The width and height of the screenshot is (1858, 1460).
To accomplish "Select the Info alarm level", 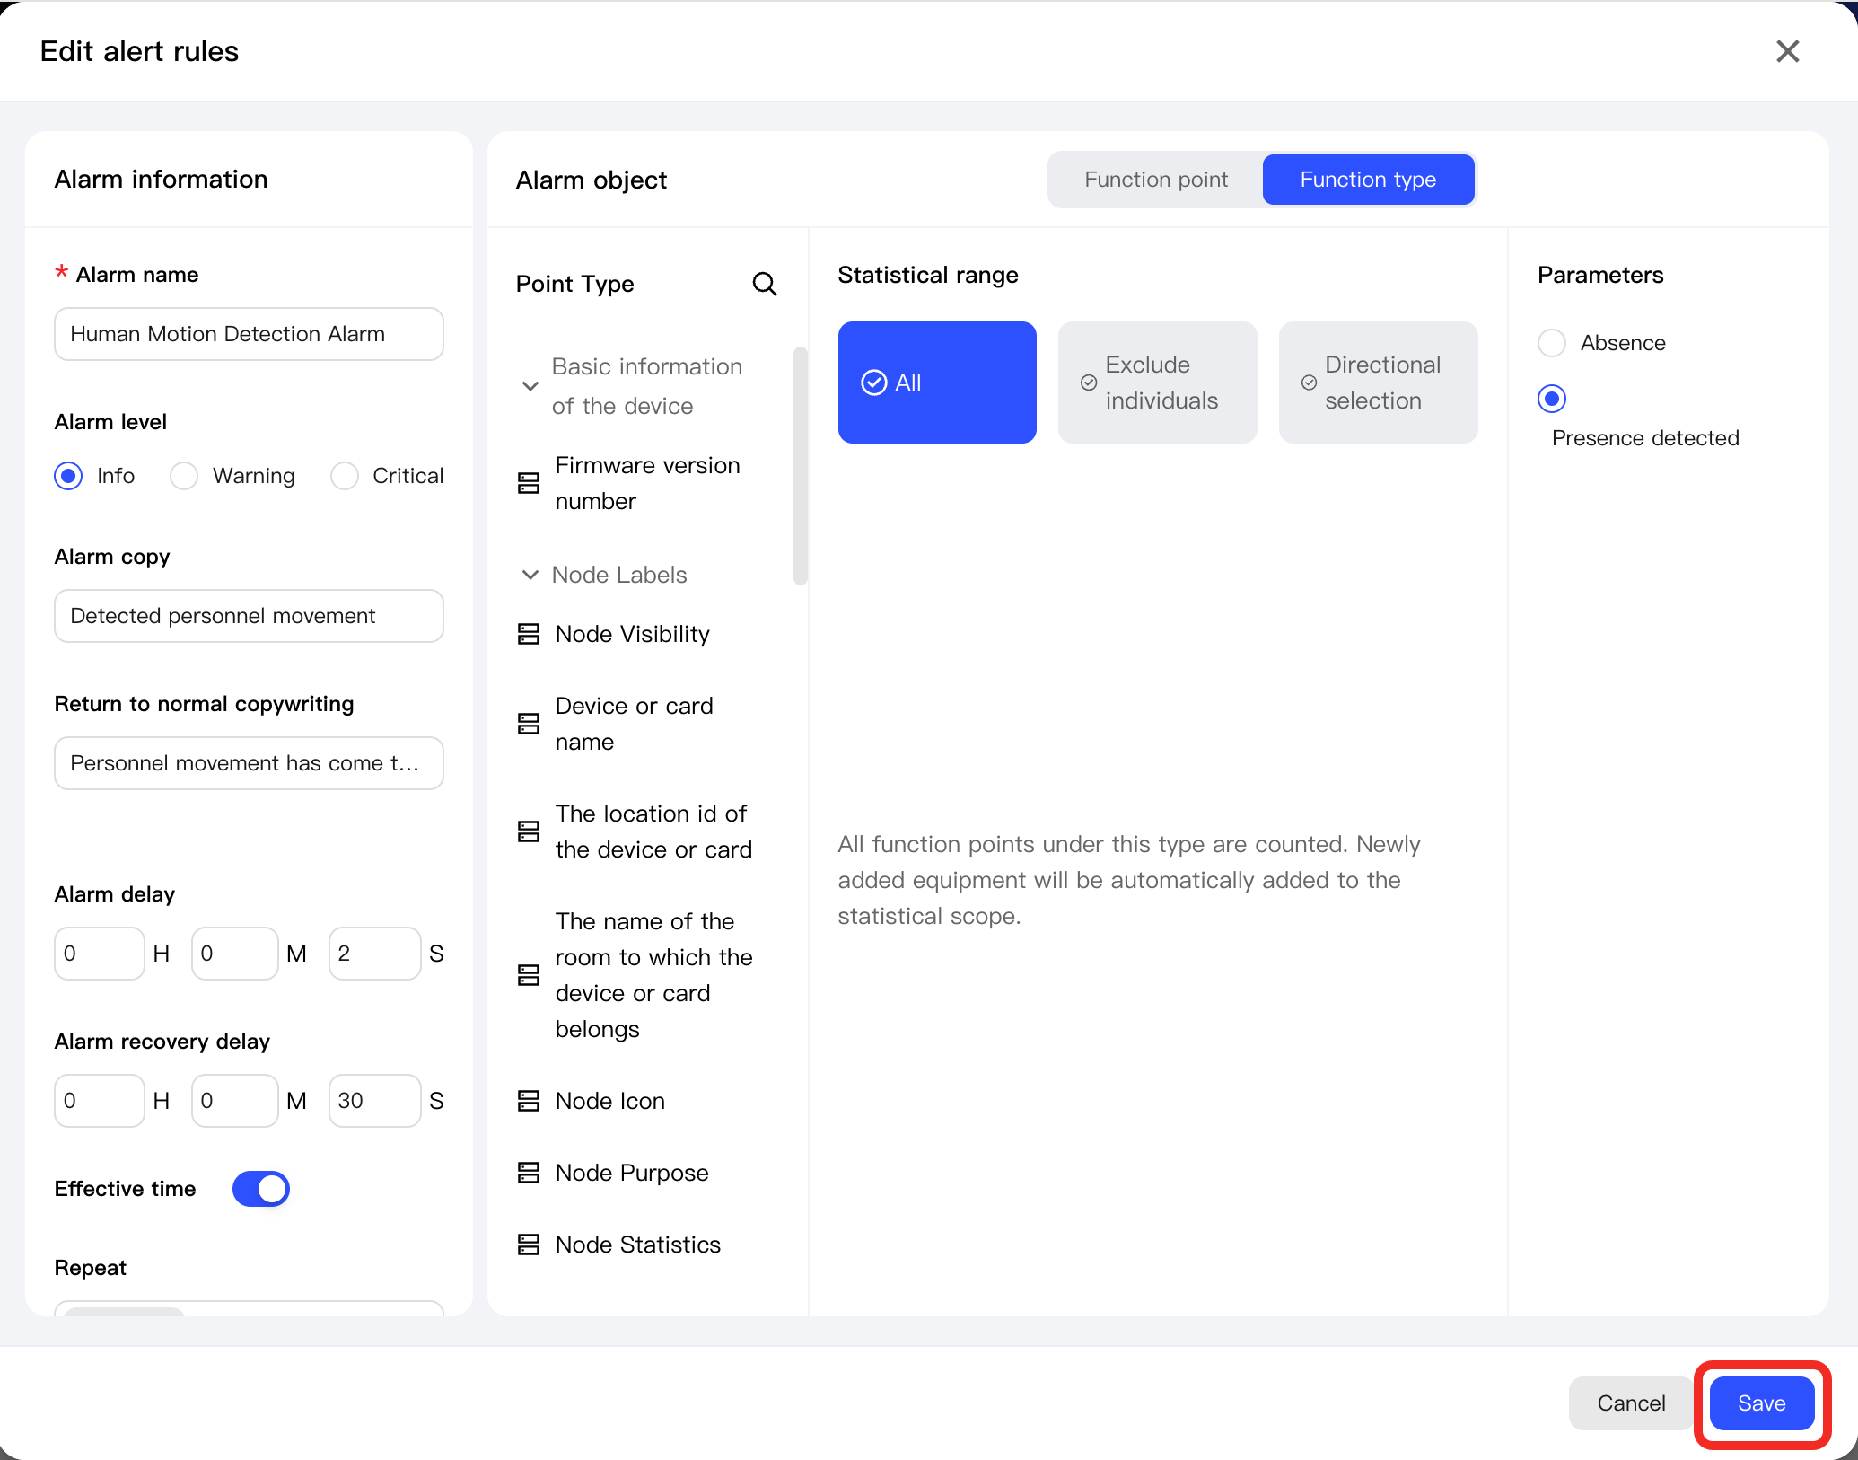I will coord(68,476).
